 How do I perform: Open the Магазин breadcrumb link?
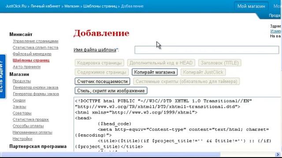coord(72,6)
